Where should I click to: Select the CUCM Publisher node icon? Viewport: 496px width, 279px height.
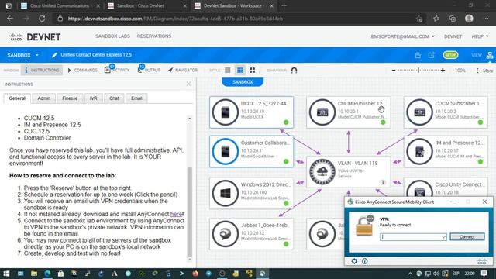pyautogui.click(x=322, y=112)
